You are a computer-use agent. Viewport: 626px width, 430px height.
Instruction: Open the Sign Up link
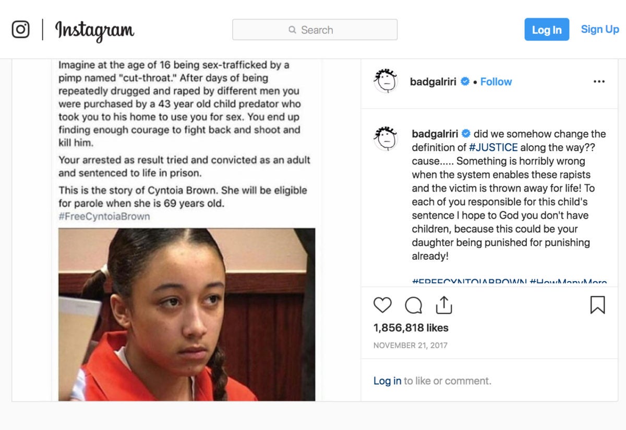click(600, 29)
